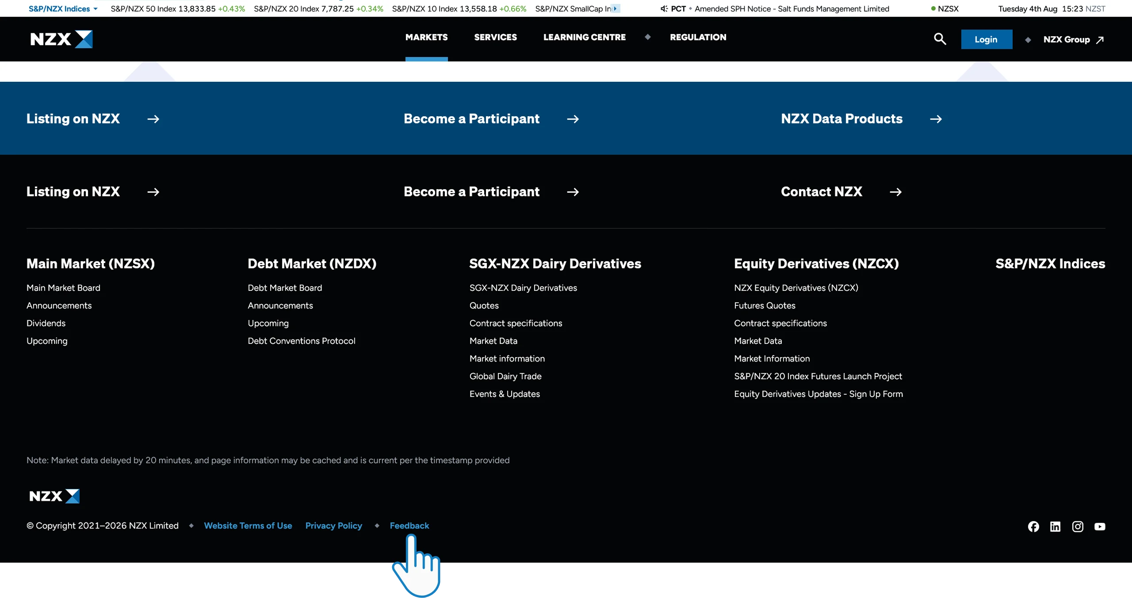Open Market Information under Equity Derivatives
This screenshot has width=1132, height=598.
772,358
